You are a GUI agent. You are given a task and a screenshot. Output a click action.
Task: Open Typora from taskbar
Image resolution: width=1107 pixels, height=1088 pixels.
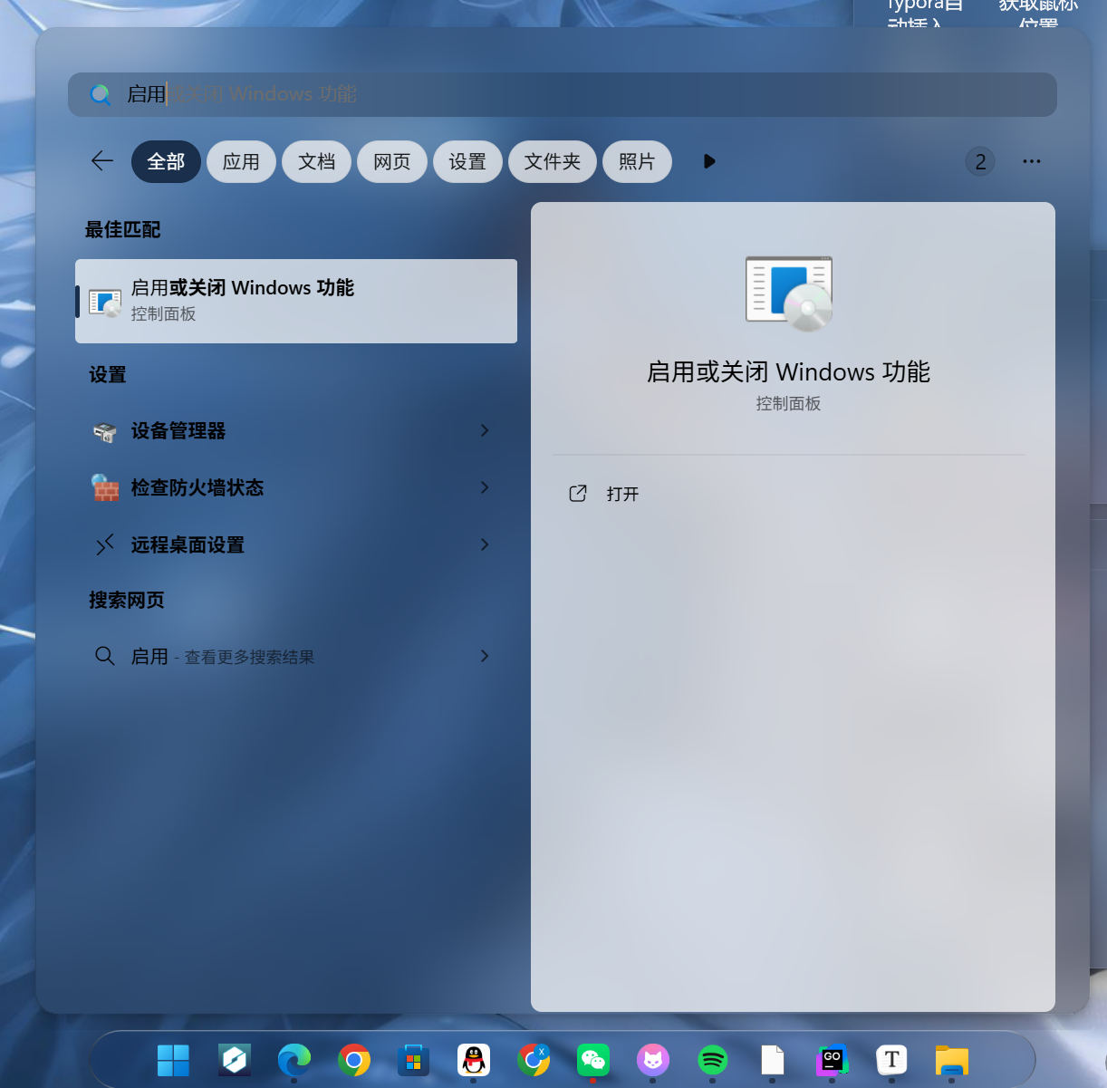point(891,1059)
